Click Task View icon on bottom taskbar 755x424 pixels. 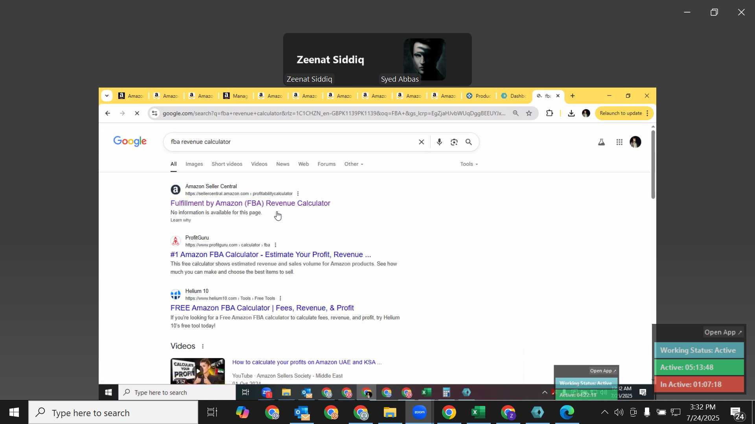point(212,413)
